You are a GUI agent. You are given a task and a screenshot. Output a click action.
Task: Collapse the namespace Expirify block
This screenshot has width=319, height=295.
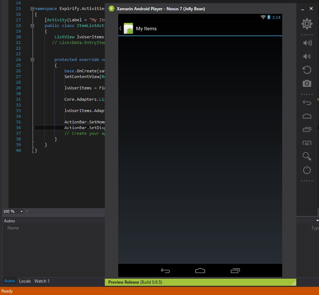pyautogui.click(x=32, y=9)
